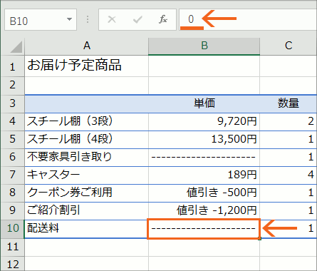
Task: Click cell クーポン券ご利用
Action: point(87,193)
